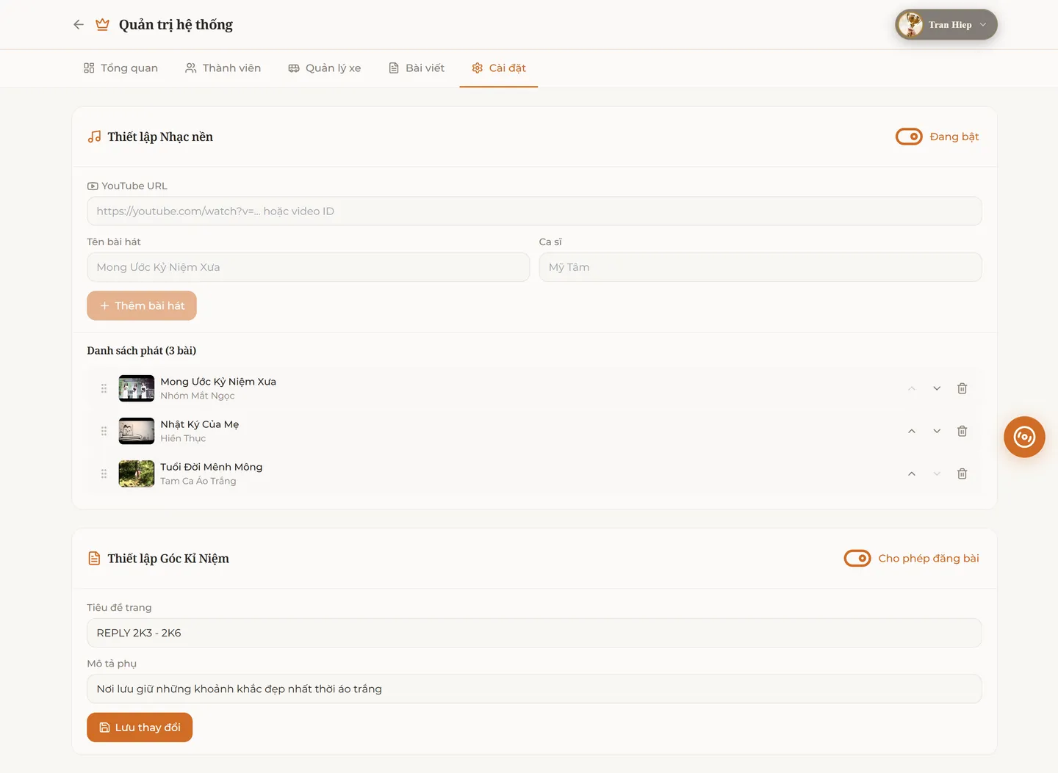
Task: Click the Tuổi Đời Mênh Mông thumbnail
Action: (x=137, y=473)
